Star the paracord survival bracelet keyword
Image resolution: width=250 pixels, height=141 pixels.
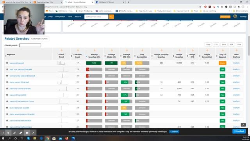click(x=7, y=89)
